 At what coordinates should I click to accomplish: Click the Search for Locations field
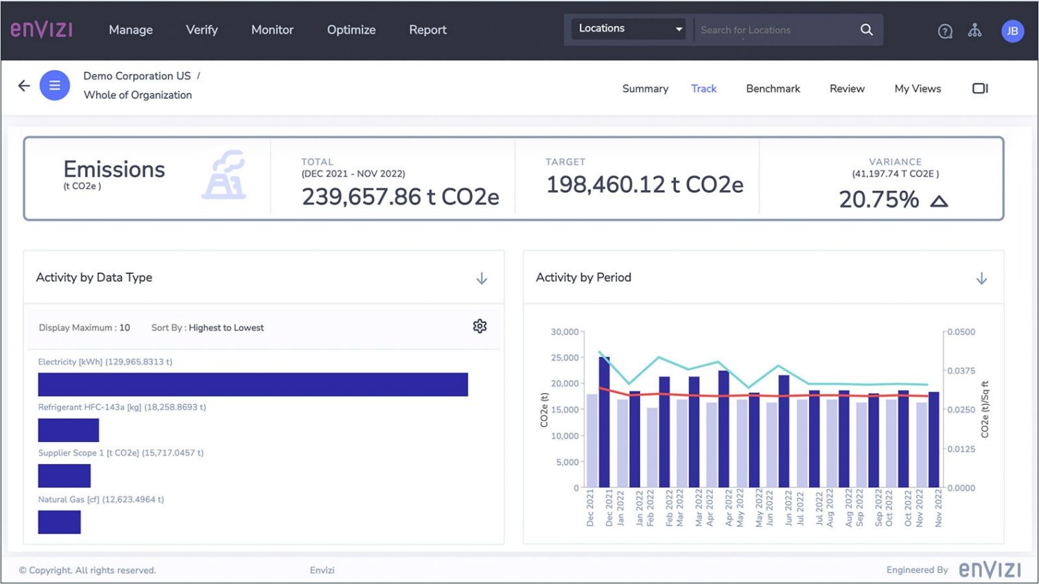[x=775, y=30]
